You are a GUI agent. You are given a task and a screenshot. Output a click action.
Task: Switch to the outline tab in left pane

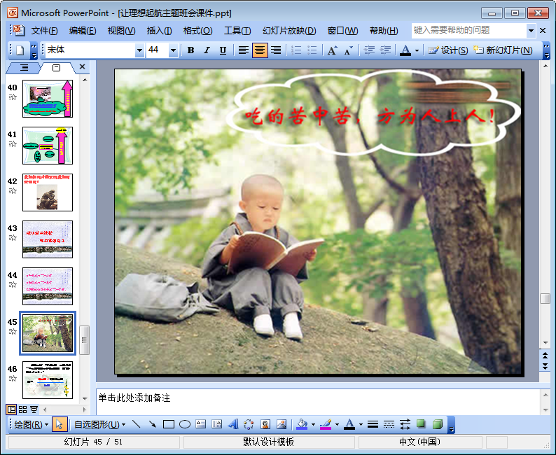pyautogui.click(x=24, y=67)
